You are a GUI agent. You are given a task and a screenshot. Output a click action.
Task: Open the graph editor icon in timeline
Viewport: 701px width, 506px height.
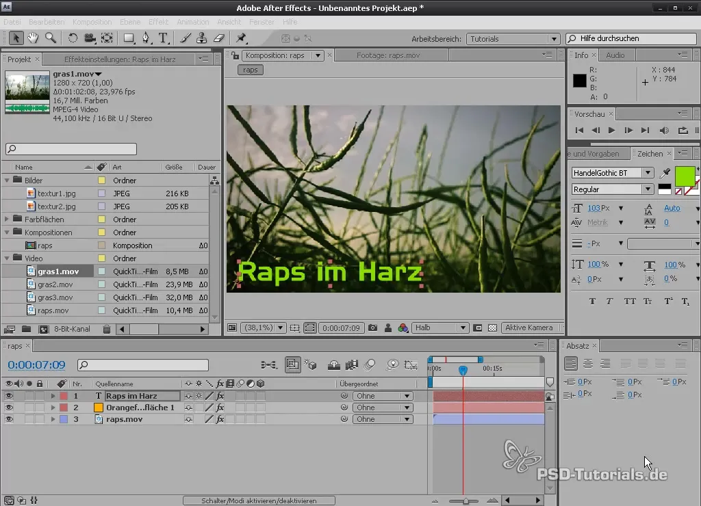[411, 365]
